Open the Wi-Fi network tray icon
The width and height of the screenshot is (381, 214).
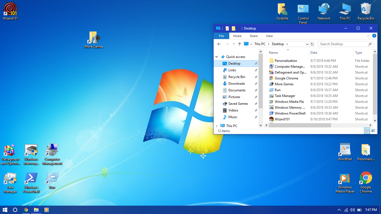pyautogui.click(x=346, y=210)
